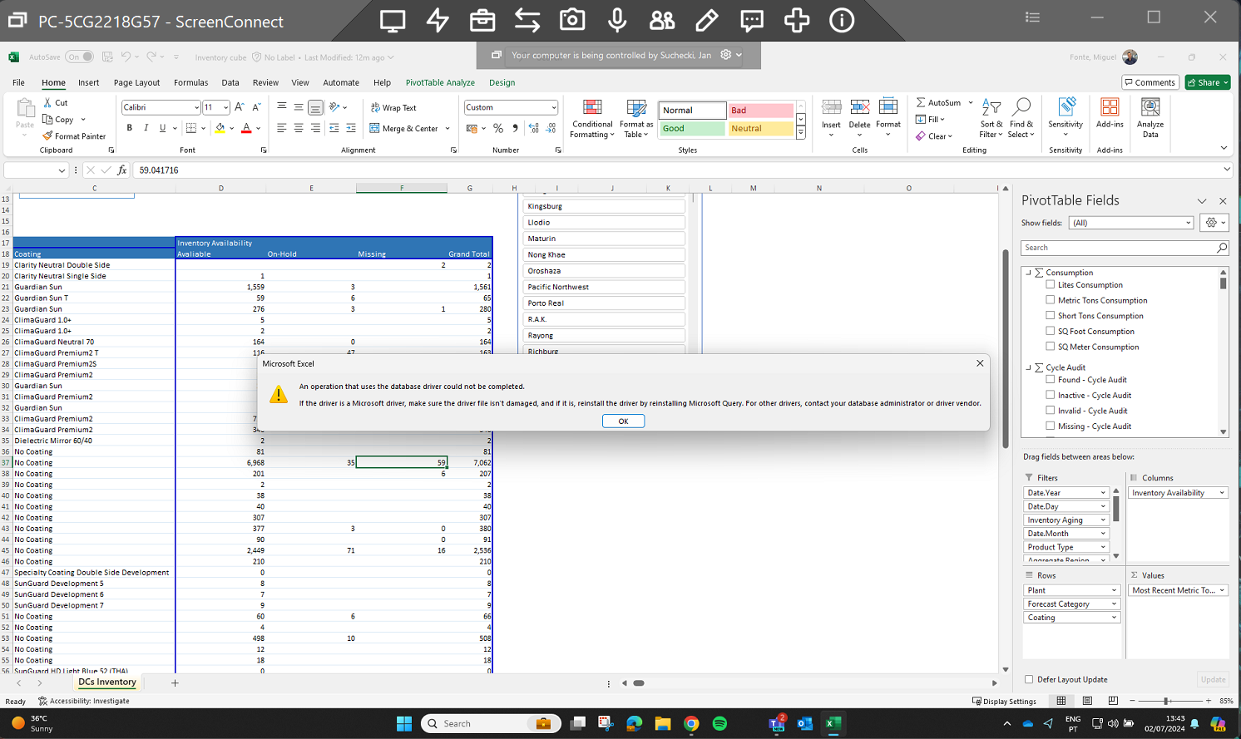This screenshot has height=739, width=1241.
Task: Select the Kingsburg slicer item
Action: point(604,206)
